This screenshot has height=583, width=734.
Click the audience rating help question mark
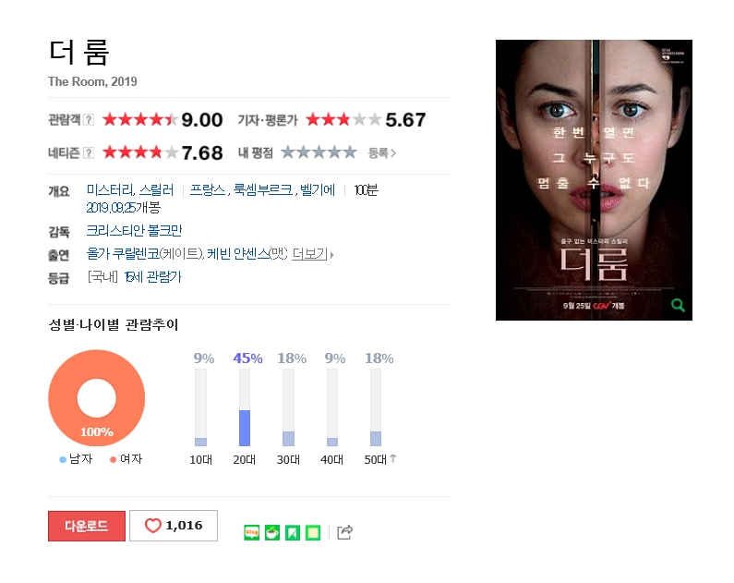tap(89, 120)
